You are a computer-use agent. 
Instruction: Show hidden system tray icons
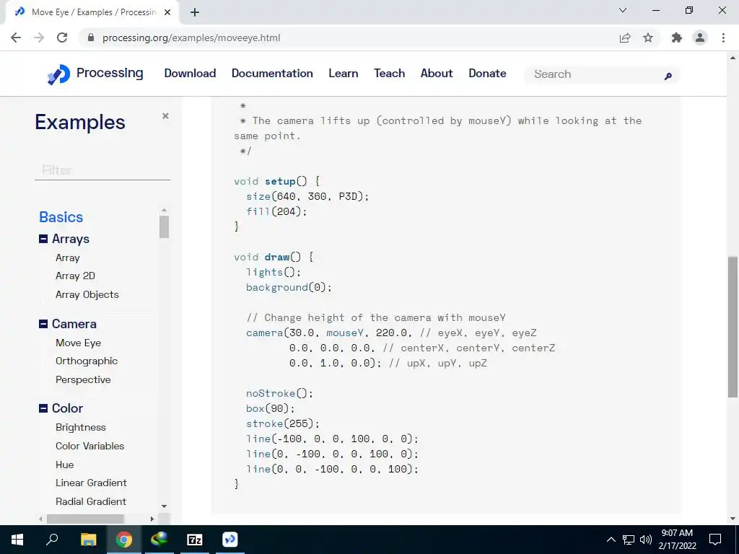point(611,540)
